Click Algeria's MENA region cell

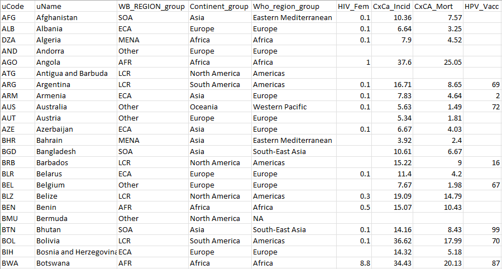click(152, 40)
